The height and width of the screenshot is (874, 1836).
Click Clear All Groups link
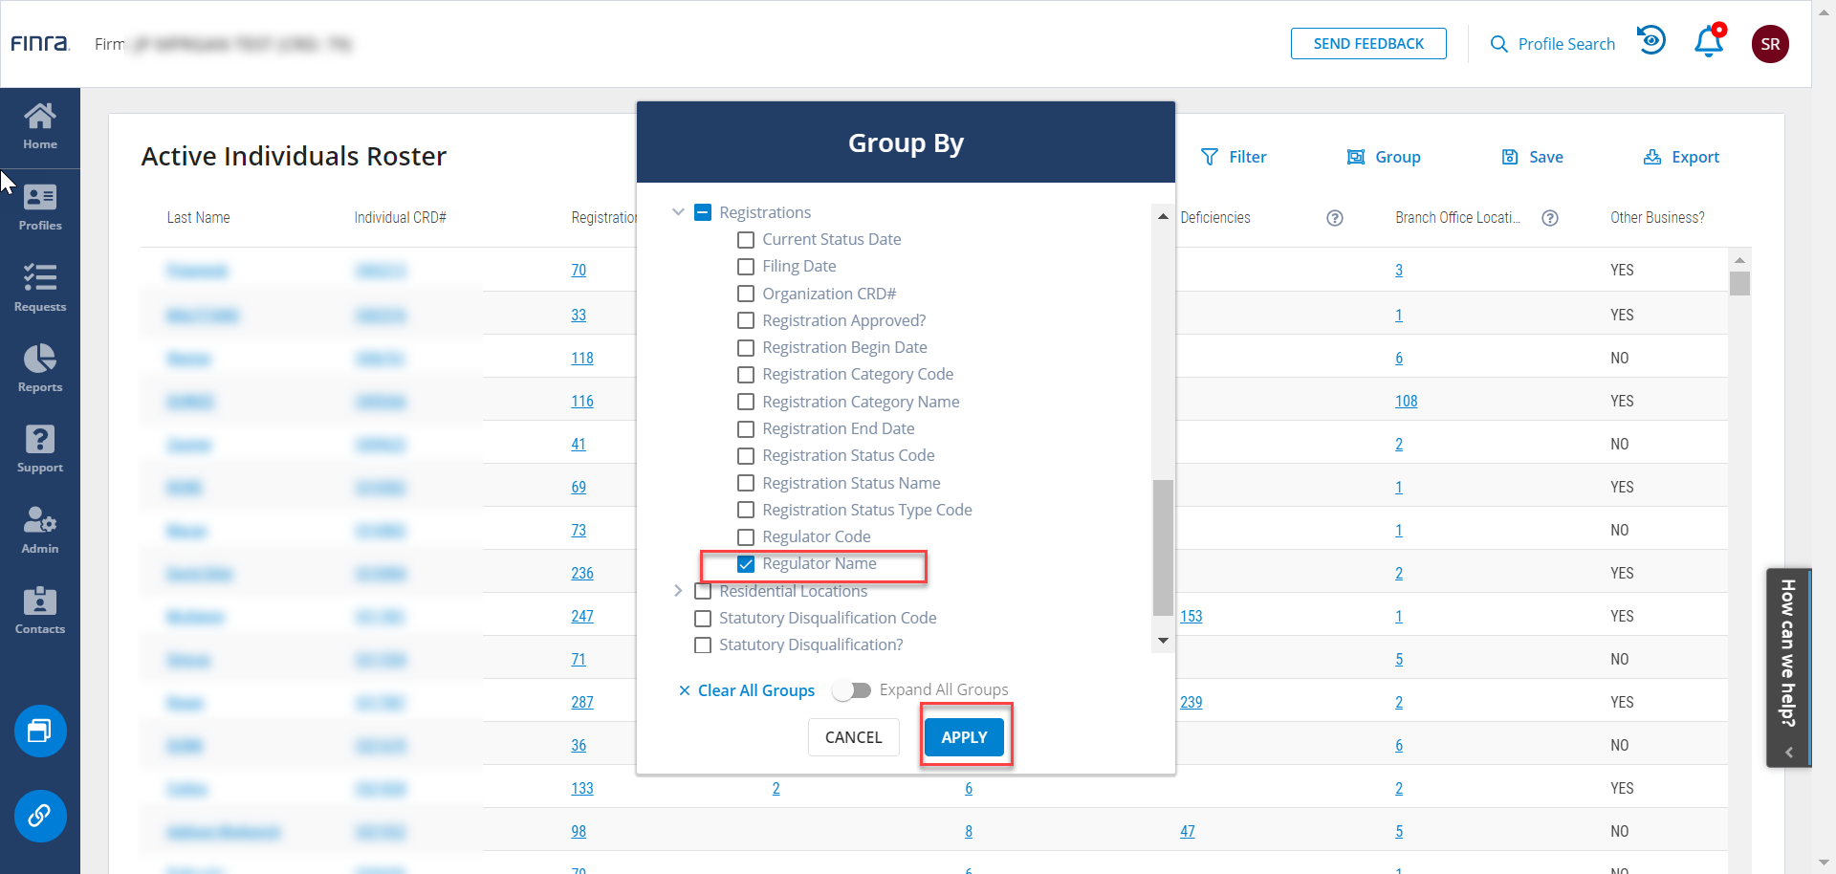pos(747,690)
